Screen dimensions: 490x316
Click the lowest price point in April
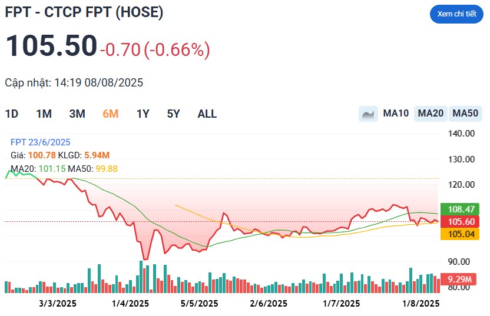(x=145, y=259)
